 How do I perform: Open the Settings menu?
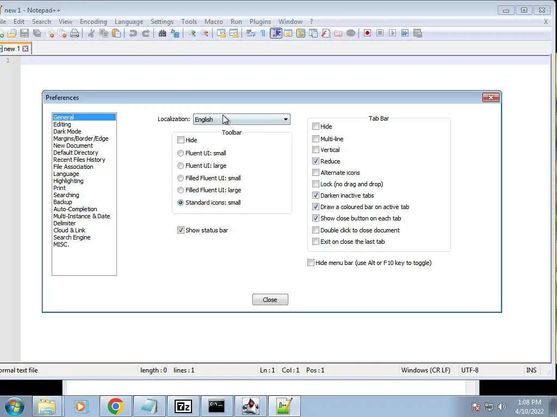tap(162, 22)
